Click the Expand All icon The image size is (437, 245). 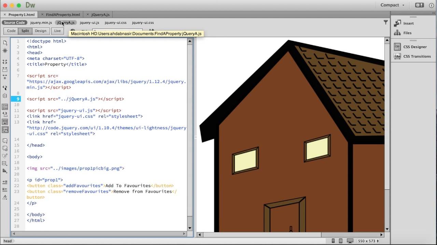5,77
